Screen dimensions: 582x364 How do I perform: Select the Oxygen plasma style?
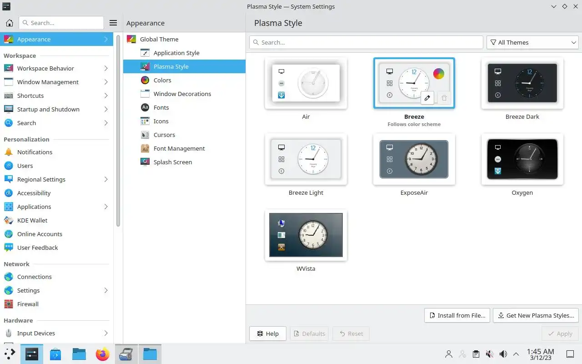click(522, 159)
